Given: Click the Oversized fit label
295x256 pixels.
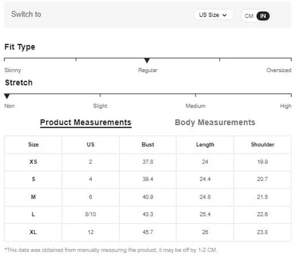Looking at the screenshot, I should point(278,70).
